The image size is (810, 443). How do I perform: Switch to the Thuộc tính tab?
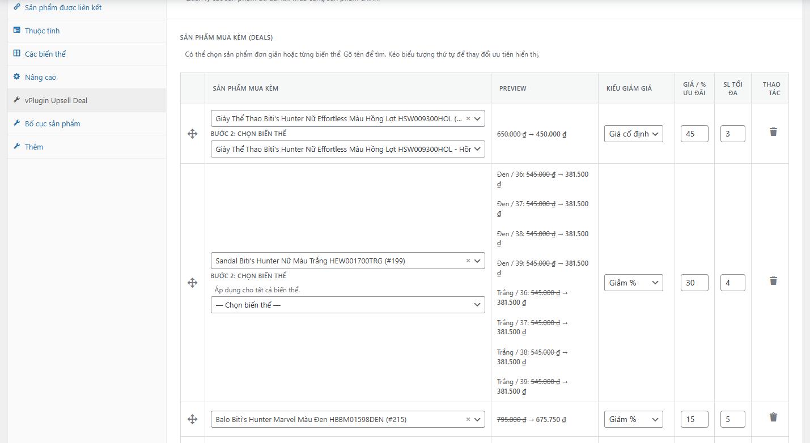(42, 31)
